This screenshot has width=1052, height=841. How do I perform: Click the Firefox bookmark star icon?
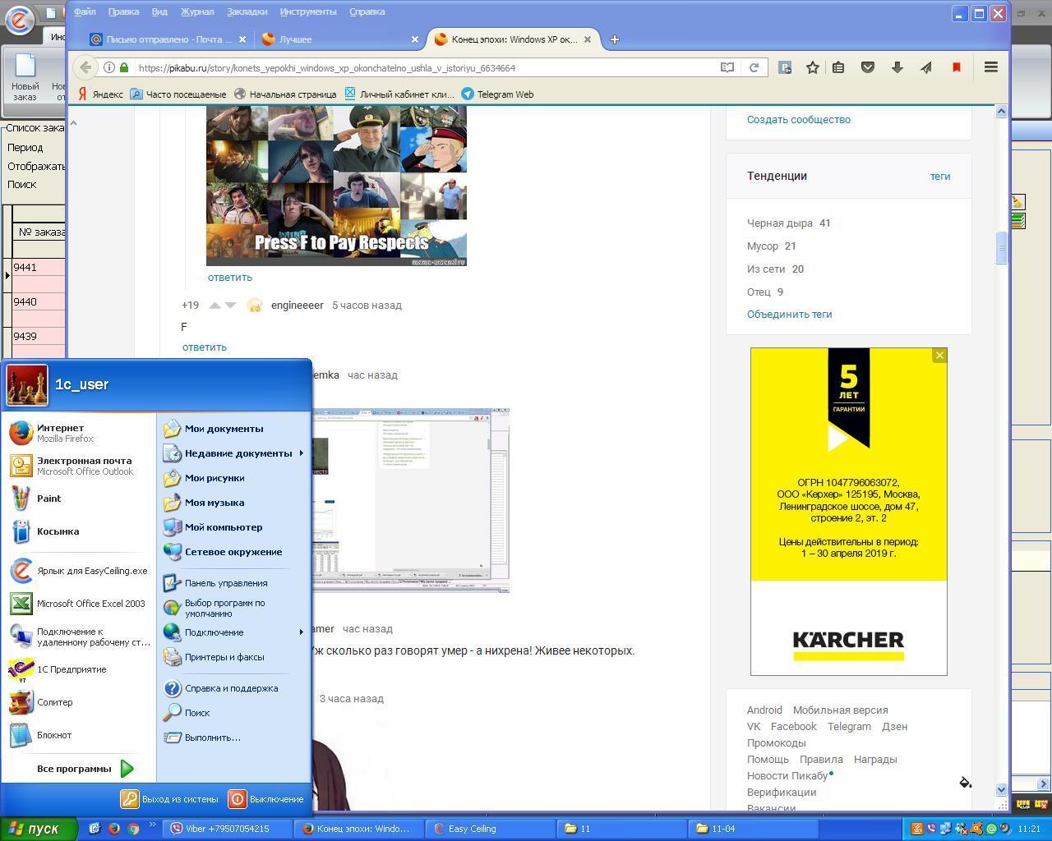(812, 67)
